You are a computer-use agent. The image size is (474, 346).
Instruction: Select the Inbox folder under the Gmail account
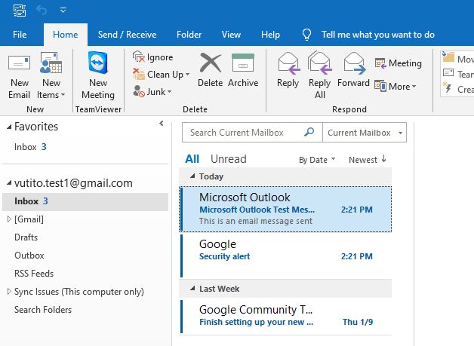[x=85, y=201]
